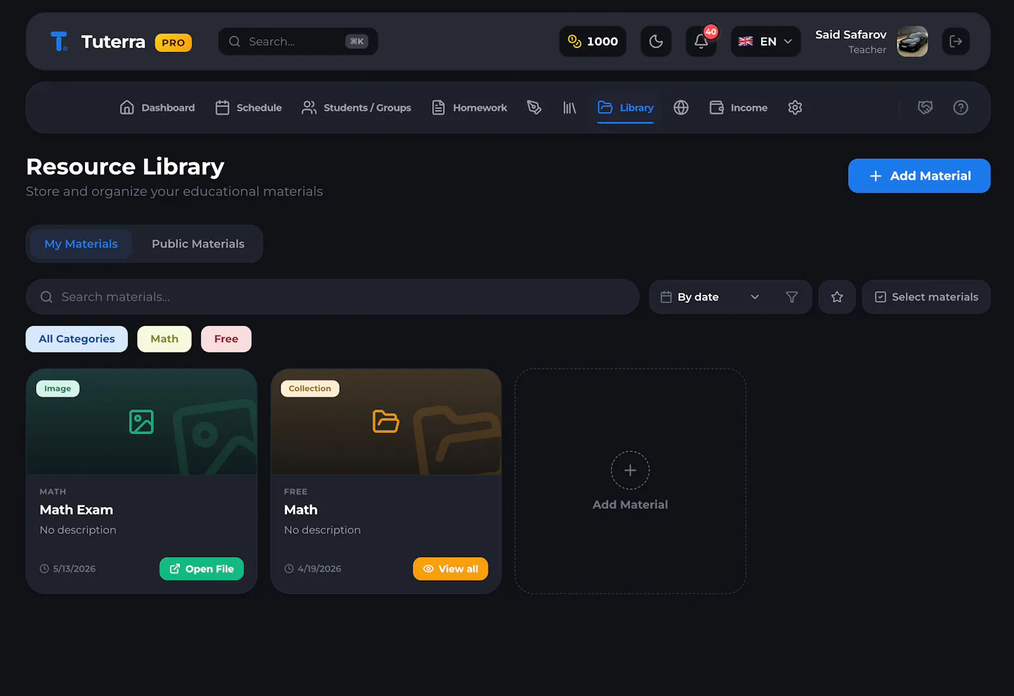This screenshot has width=1014, height=696.
Task: Click the date 4/19/2026
Action: [319, 569]
